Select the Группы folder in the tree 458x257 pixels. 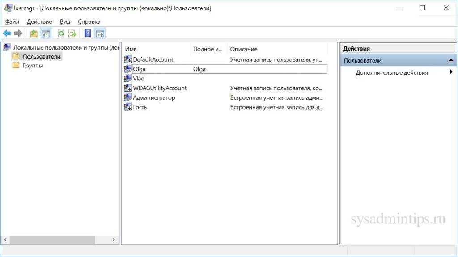pos(33,65)
